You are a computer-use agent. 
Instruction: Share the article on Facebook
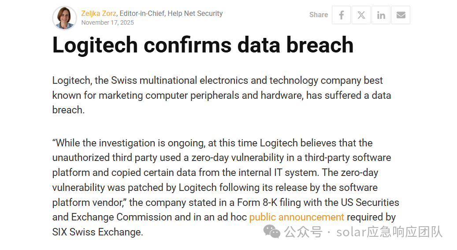pos(341,15)
